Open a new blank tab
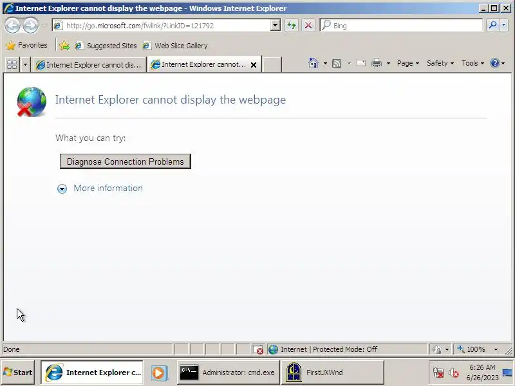The height and width of the screenshot is (386, 515). (x=272, y=64)
